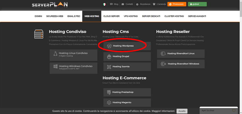
Task: Choose Hosting Magento
Action: (127, 102)
